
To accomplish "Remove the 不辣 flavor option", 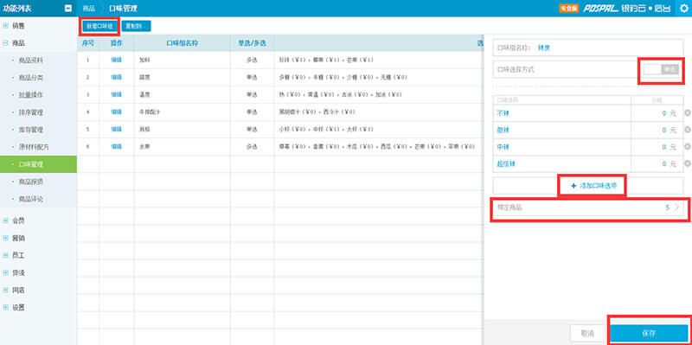I will pos(687,113).
